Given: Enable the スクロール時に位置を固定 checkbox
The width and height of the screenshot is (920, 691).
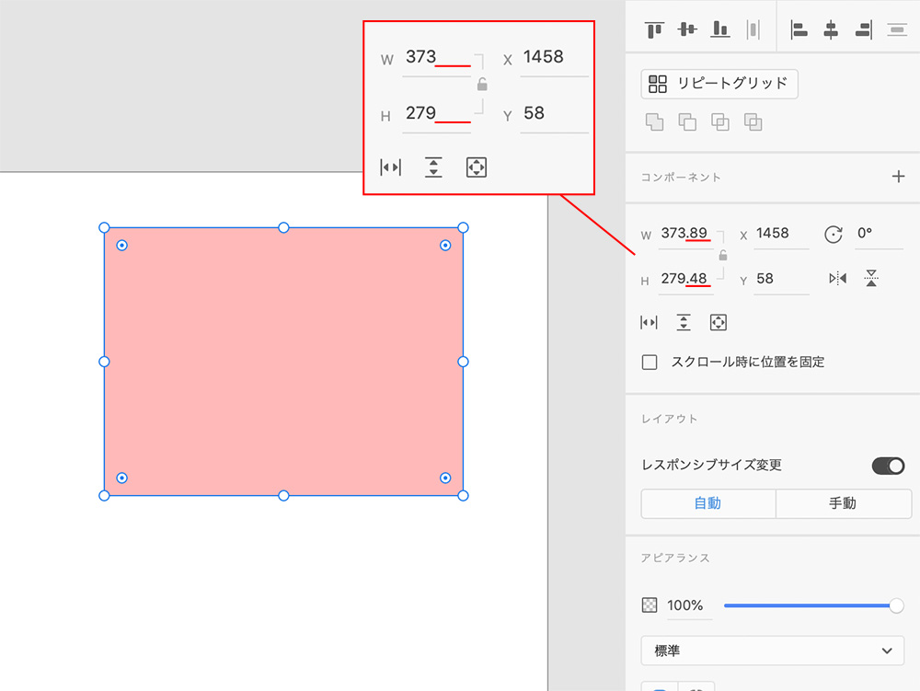Looking at the screenshot, I should 650,363.
